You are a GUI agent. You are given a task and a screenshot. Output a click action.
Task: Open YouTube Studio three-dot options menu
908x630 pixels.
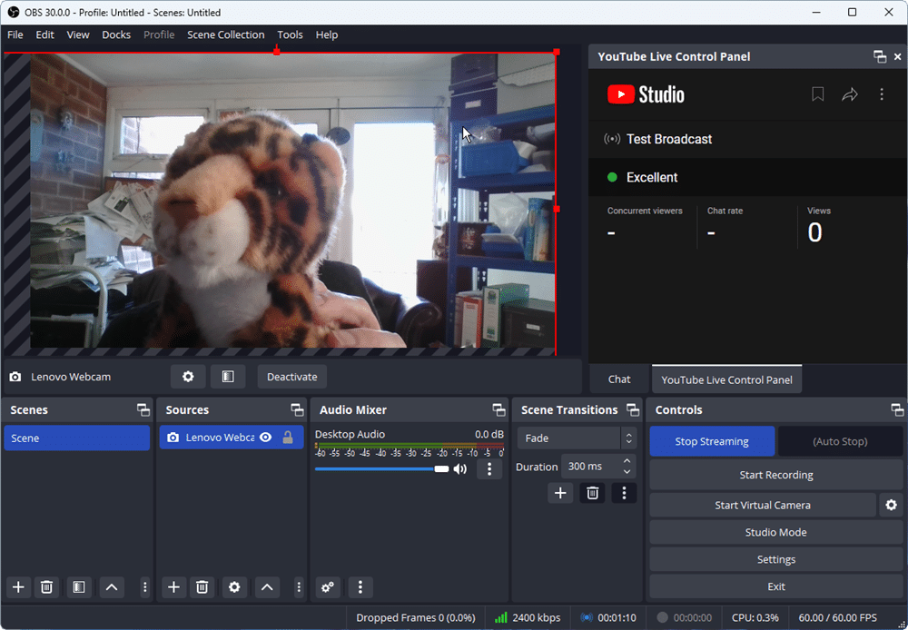881,94
